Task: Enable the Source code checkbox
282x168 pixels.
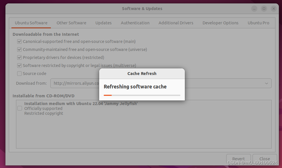Action: click(x=19, y=74)
